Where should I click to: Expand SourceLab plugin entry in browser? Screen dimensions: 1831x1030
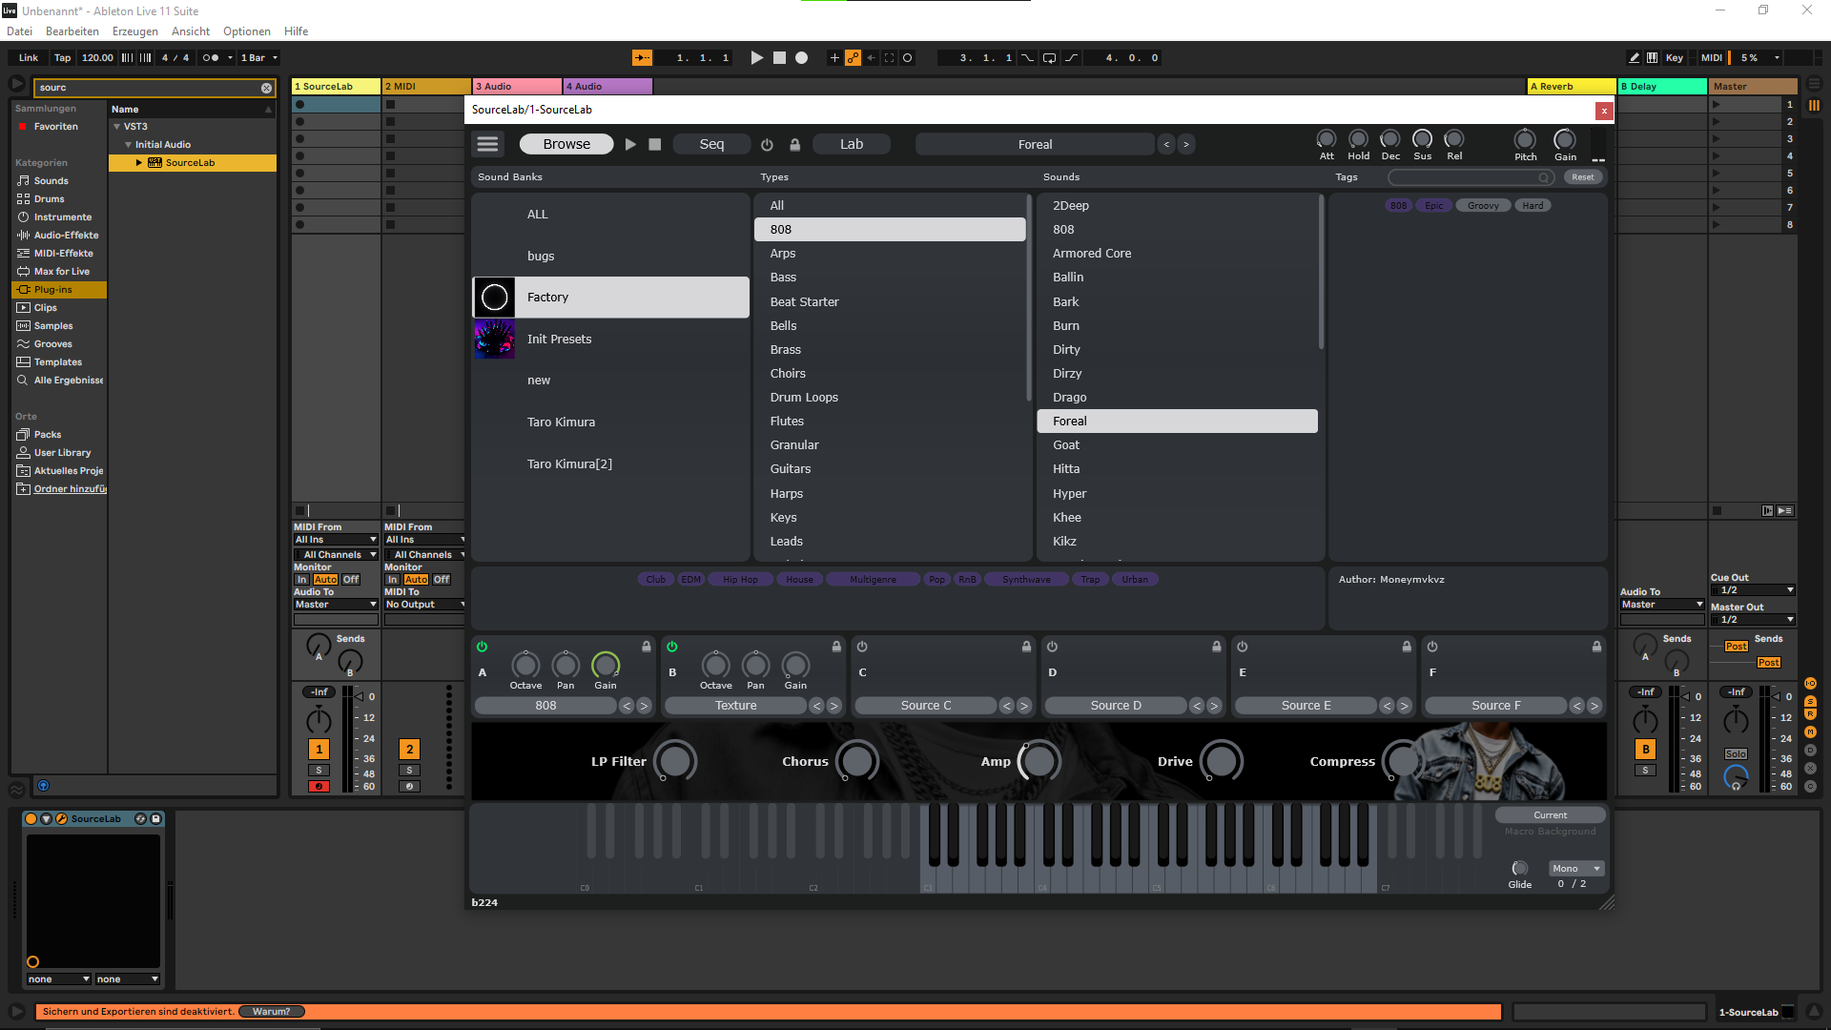point(139,163)
